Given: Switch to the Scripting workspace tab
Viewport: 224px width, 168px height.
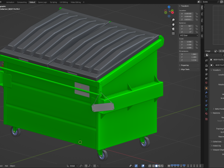Looking at the screenshot, I should coord(53,2).
